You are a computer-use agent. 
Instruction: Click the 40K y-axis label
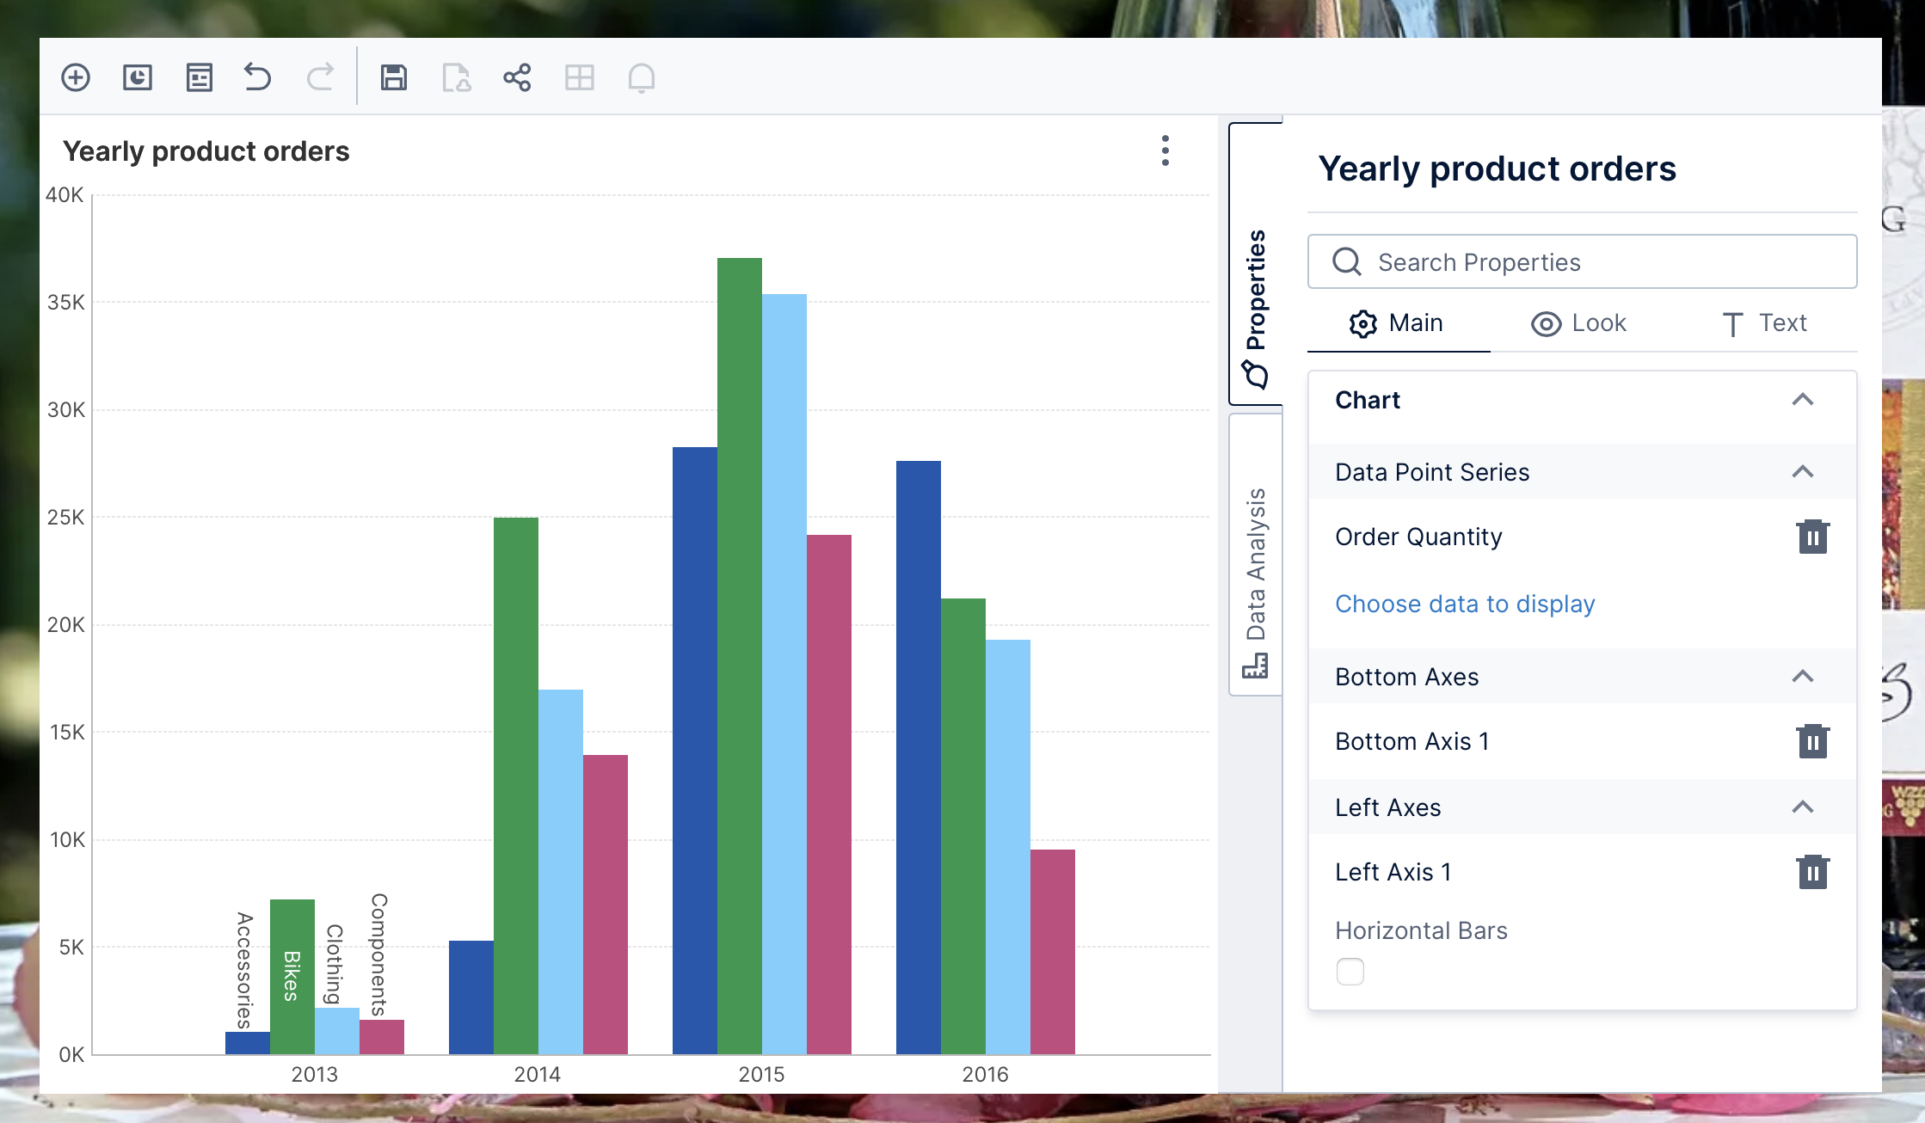click(x=65, y=195)
